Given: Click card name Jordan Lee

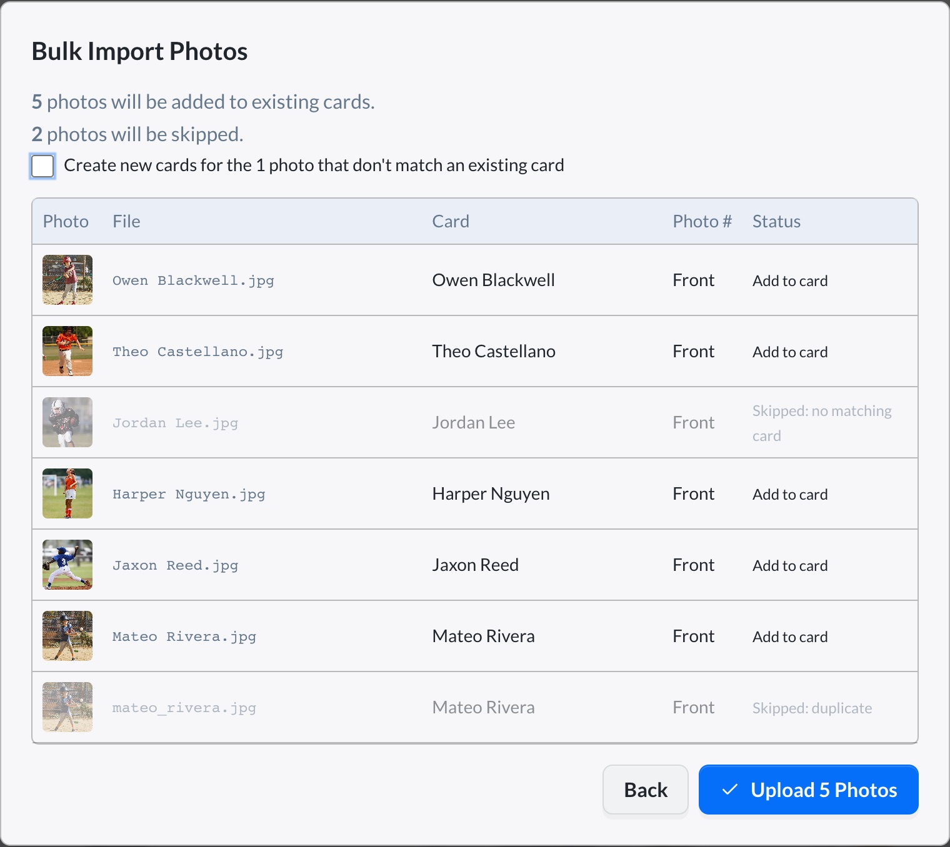Looking at the screenshot, I should pyautogui.click(x=474, y=422).
